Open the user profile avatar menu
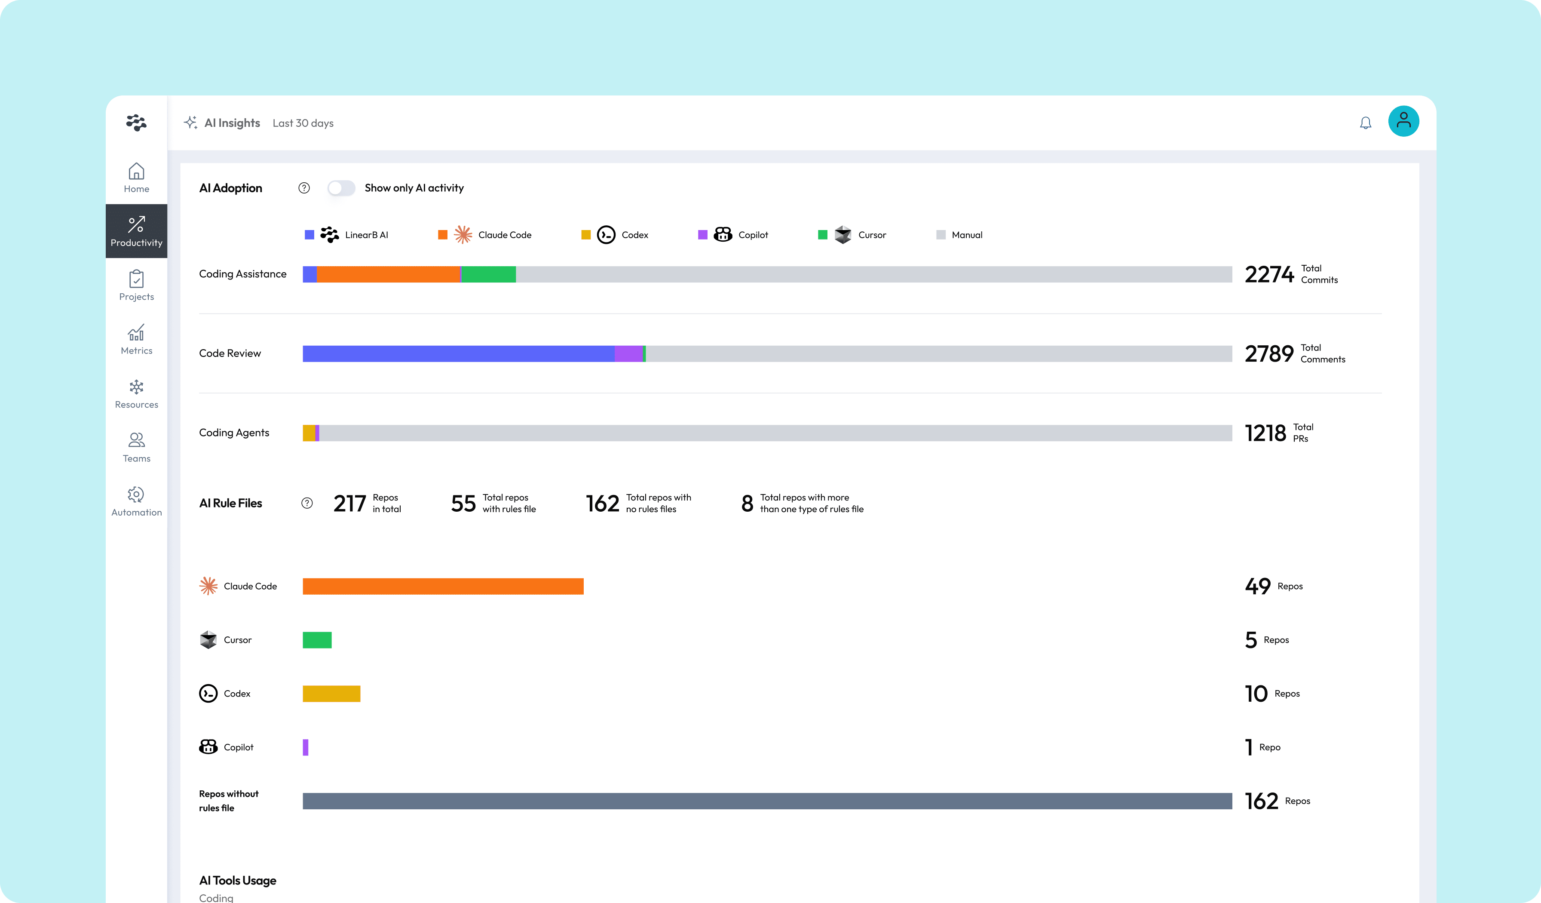 pos(1404,121)
